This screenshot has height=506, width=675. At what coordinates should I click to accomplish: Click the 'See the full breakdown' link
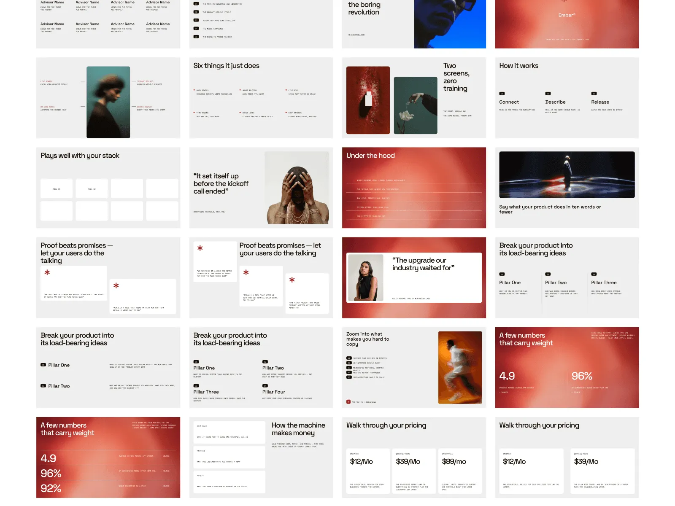361,402
